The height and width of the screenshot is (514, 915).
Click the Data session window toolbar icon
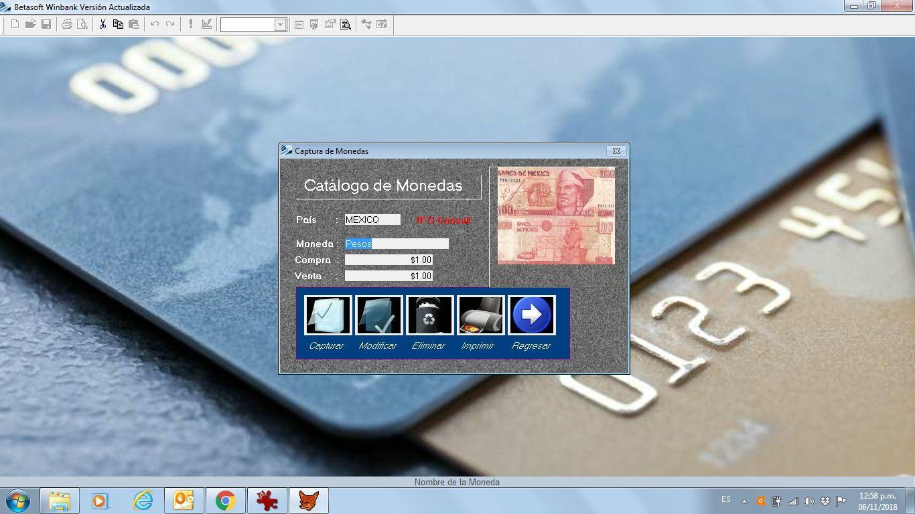314,24
